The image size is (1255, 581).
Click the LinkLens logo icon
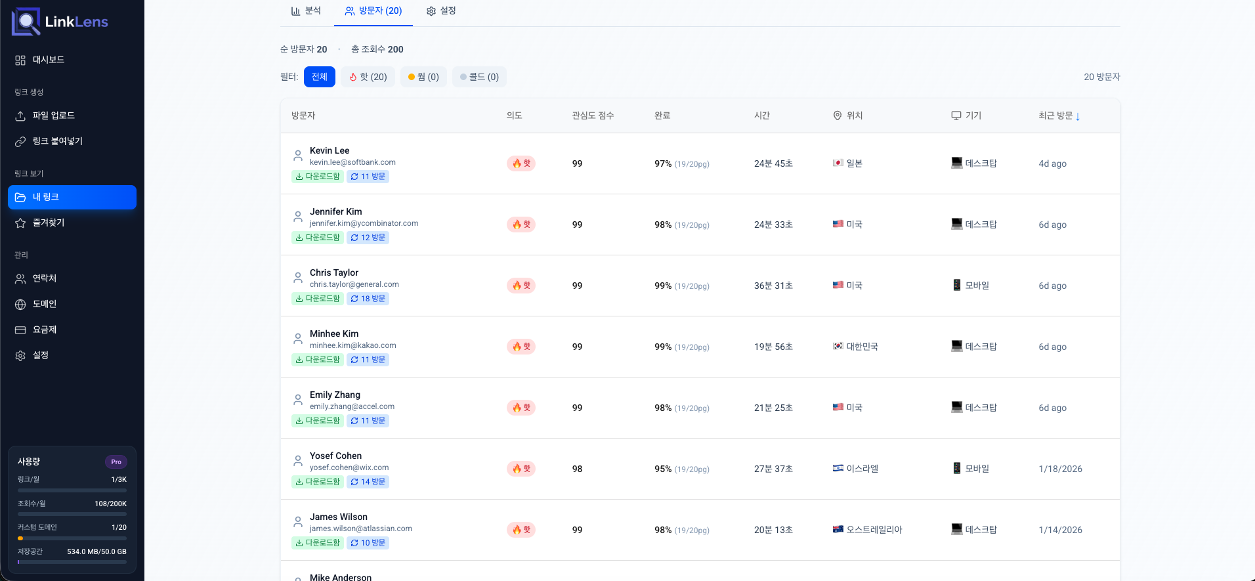click(26, 22)
